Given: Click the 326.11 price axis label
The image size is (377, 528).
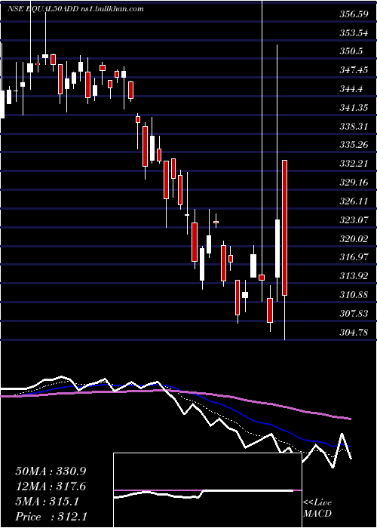Looking at the screenshot, I should pos(354,201).
